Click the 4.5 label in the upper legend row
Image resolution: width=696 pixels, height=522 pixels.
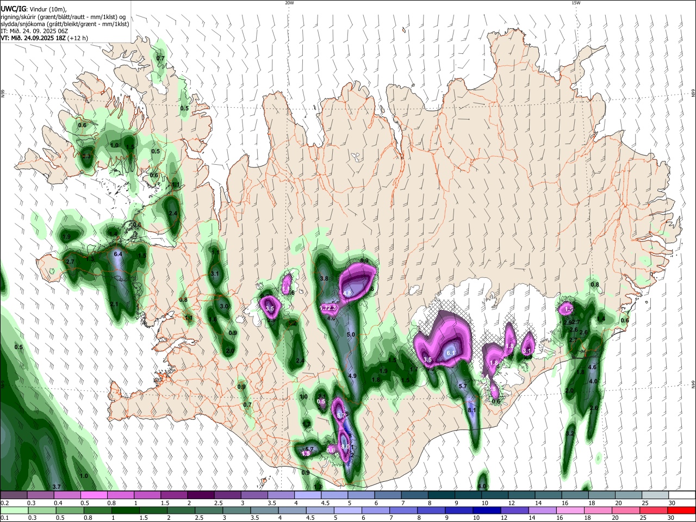326,503
